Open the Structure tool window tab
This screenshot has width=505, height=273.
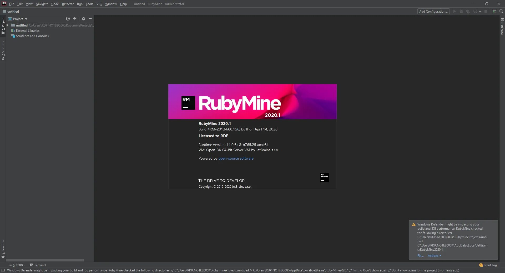pos(3,50)
